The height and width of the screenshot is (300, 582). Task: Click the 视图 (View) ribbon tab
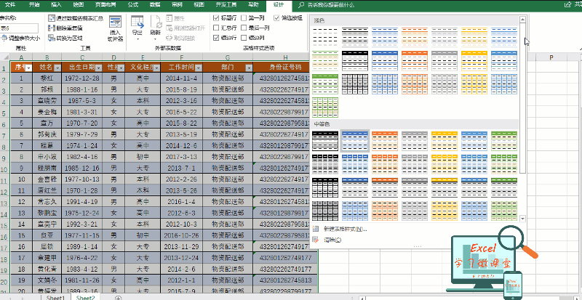(x=199, y=5)
